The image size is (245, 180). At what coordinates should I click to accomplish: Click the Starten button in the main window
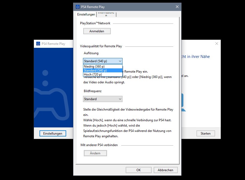206,133
